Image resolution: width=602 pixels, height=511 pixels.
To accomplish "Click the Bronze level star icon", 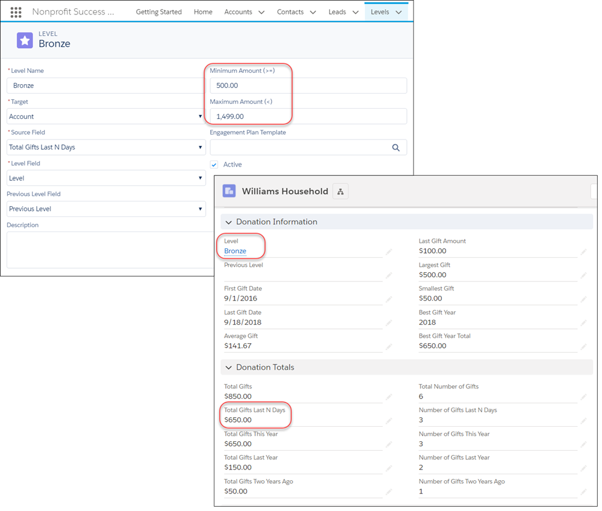I will click(25, 40).
